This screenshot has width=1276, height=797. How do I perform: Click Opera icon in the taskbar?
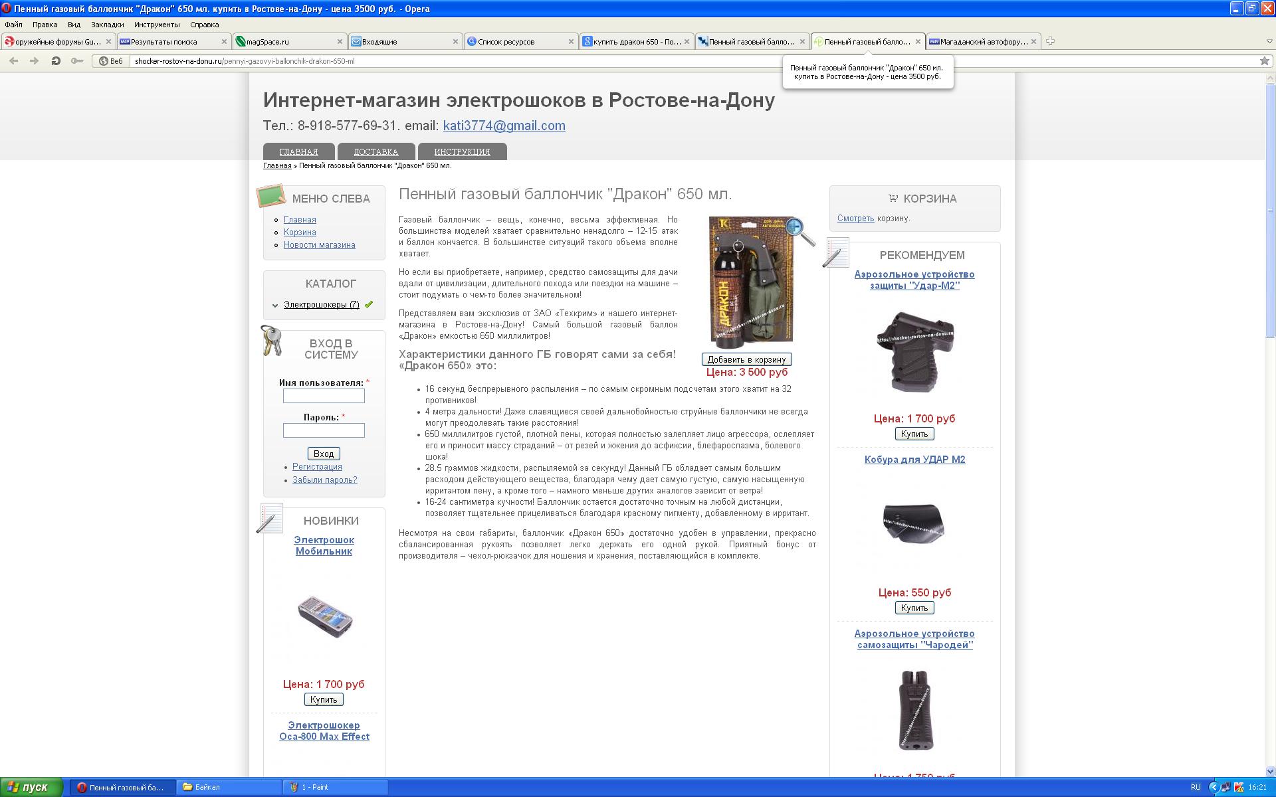[82, 787]
